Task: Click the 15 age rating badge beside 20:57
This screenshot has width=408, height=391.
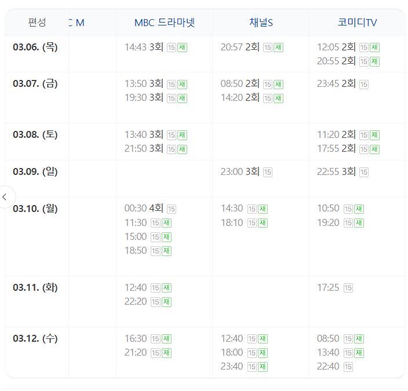Action: point(268,47)
